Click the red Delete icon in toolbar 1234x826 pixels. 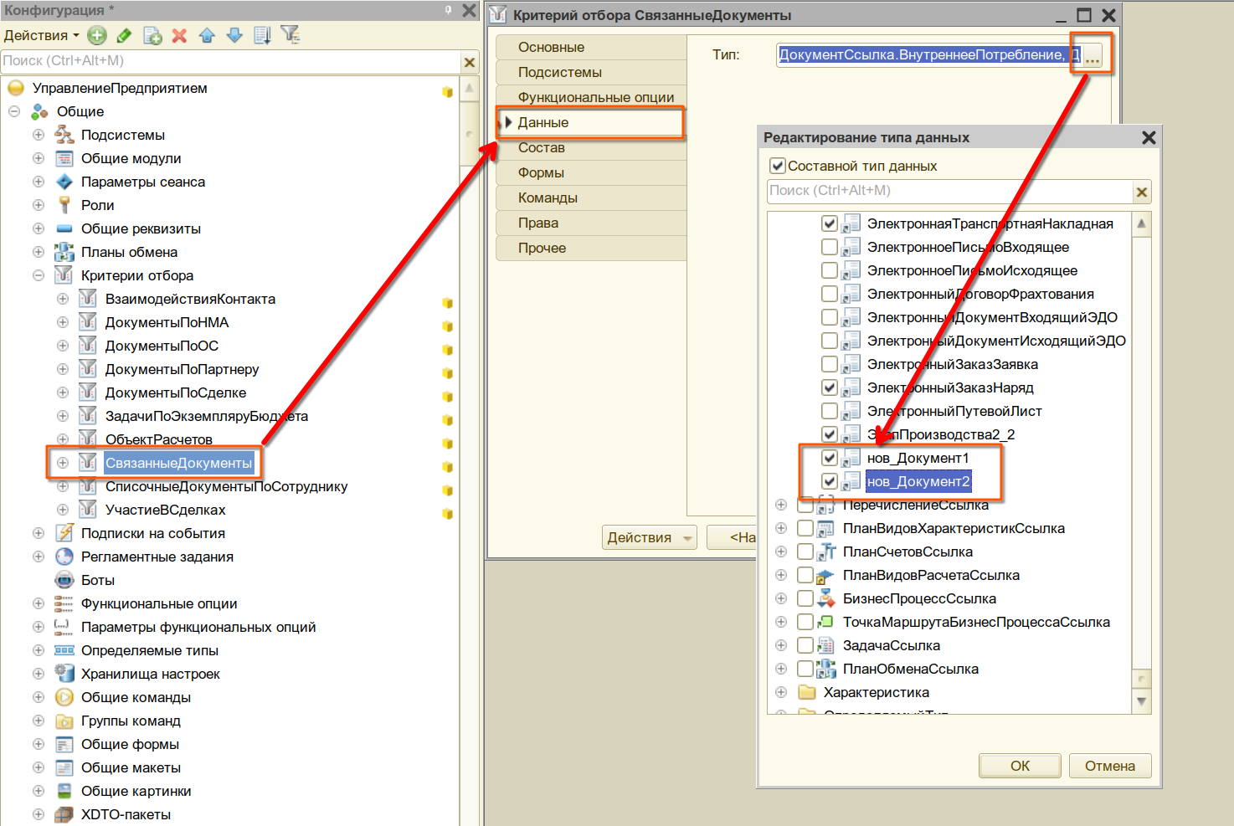(x=179, y=35)
